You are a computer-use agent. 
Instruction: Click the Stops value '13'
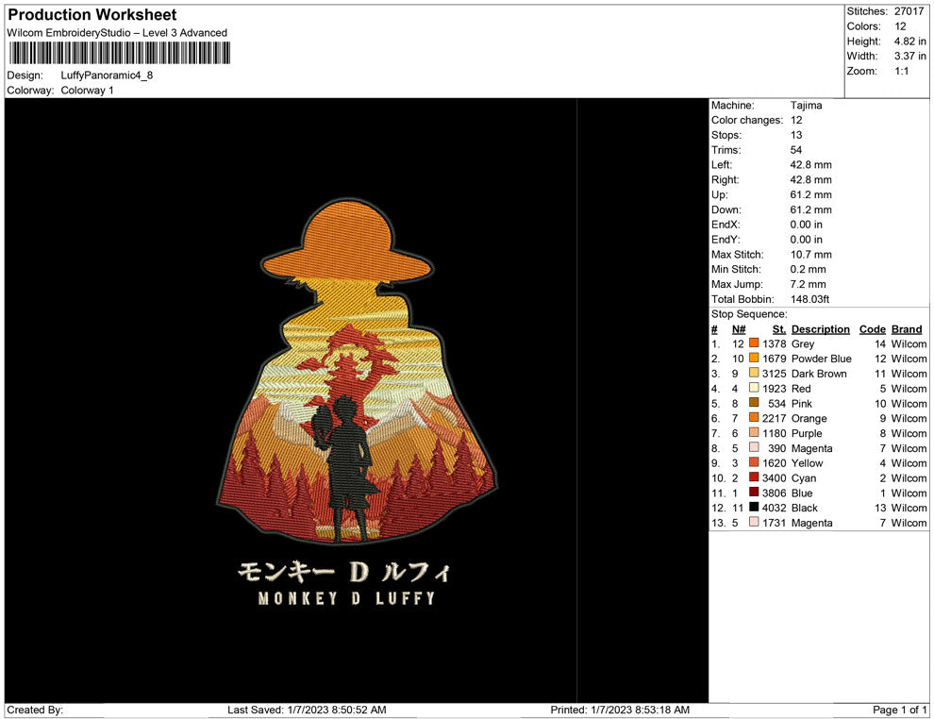[x=796, y=135]
